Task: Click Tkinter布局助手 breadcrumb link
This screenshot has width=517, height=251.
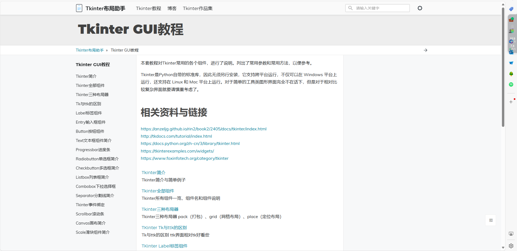Action: 90,50
